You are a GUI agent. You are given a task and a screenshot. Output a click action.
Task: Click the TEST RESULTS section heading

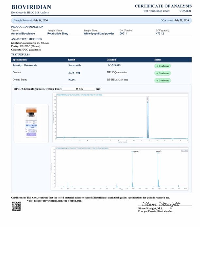21,54
